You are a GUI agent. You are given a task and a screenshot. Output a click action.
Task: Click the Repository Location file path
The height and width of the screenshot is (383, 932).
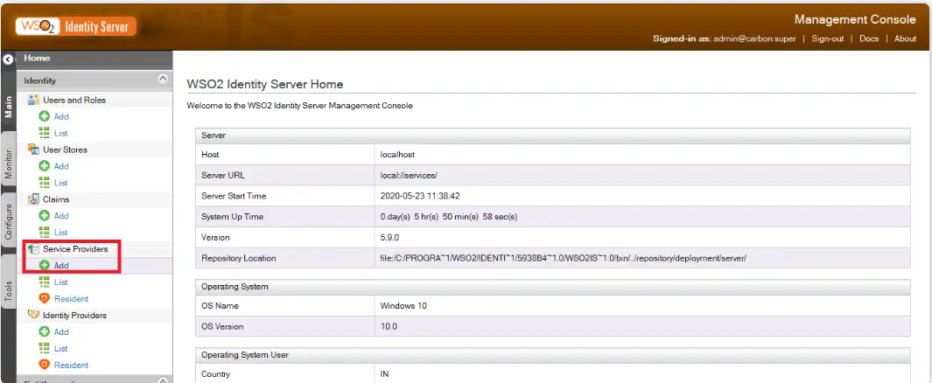pos(563,258)
